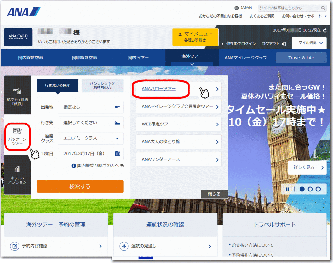Open the ANAハローツアー link
Screen dimensions: 333x263
(159, 89)
